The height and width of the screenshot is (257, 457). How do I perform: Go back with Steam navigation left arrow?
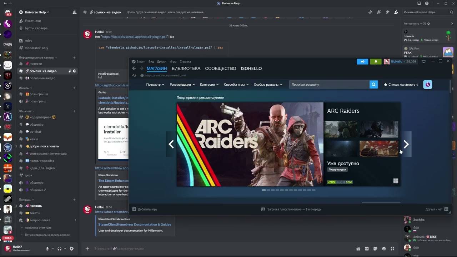click(x=134, y=69)
